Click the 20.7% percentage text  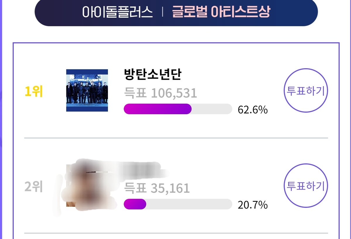click(253, 205)
